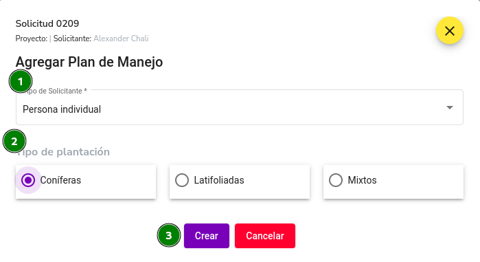Click the Tipo de plantación section heading

coord(63,152)
